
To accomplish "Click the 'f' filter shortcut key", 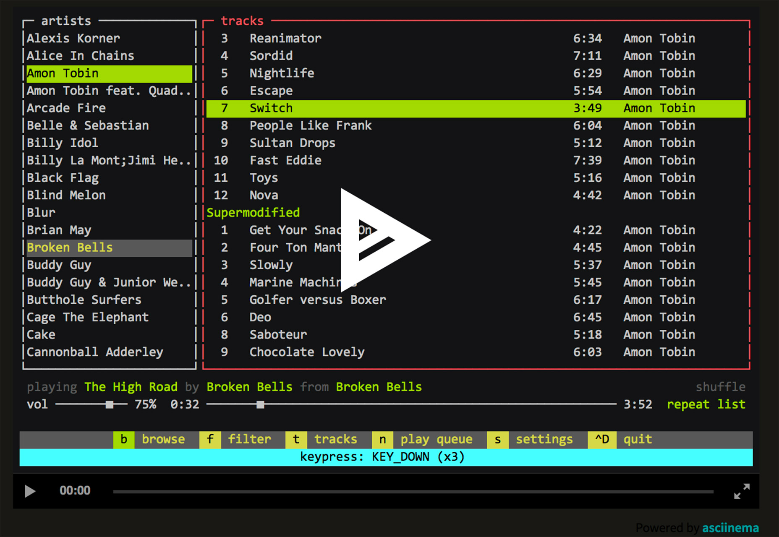I will 210,439.
